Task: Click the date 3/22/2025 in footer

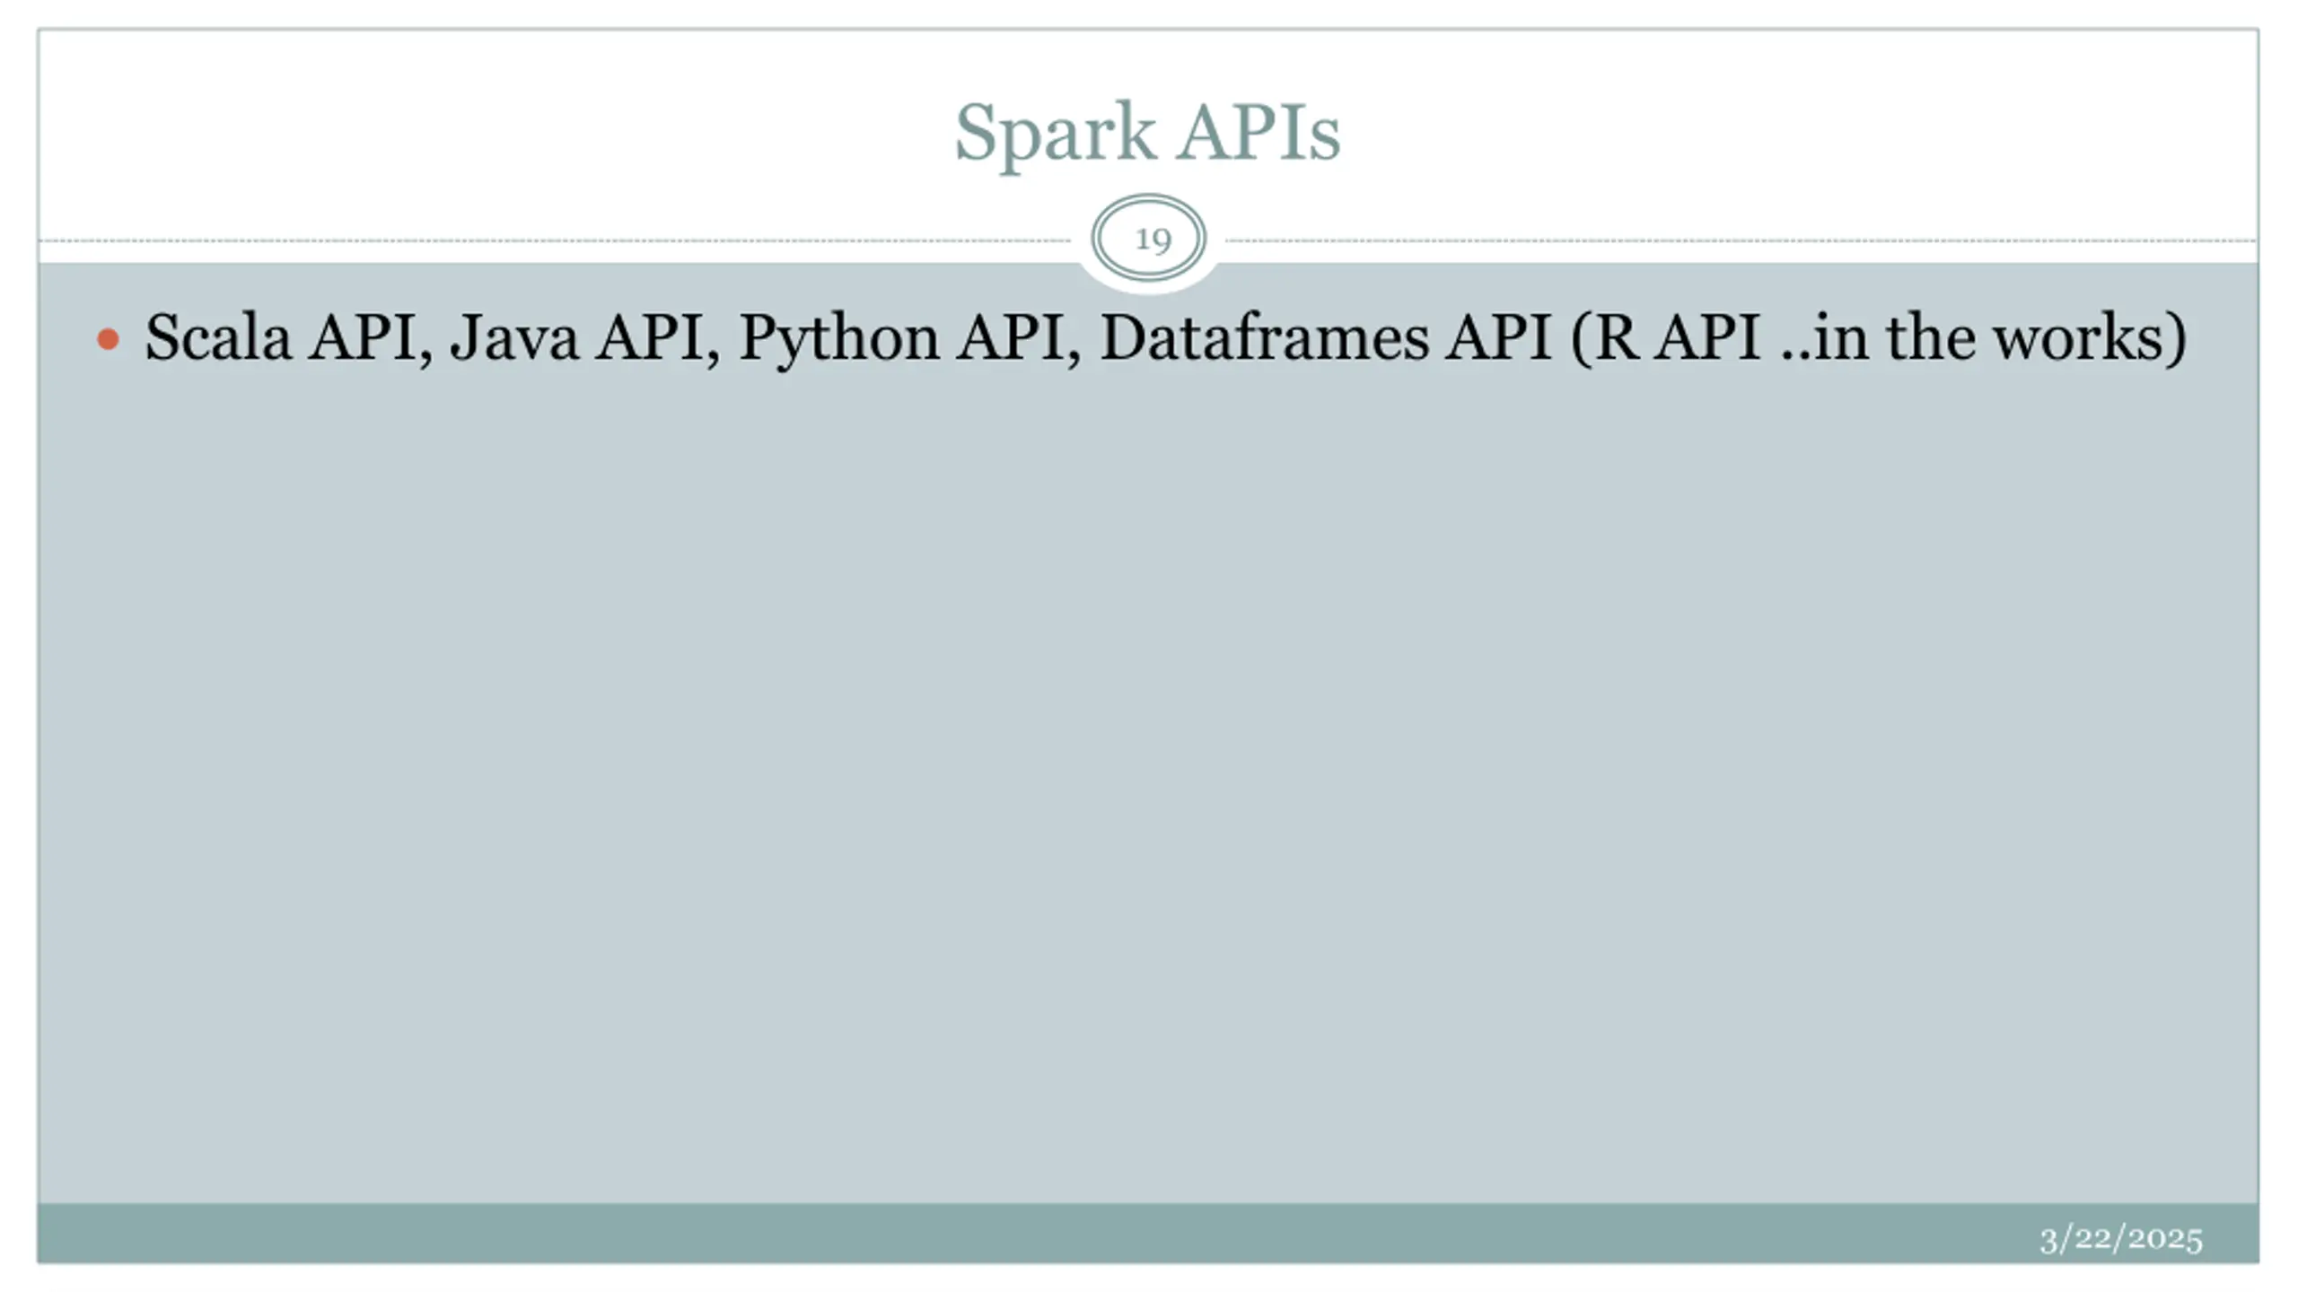Action: pyautogui.click(x=2121, y=1239)
